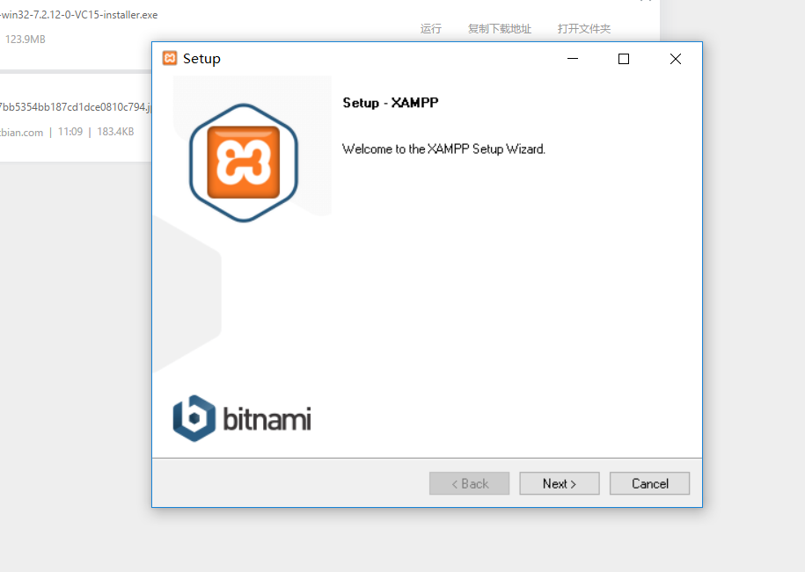Image resolution: width=805 pixels, height=572 pixels.
Task: Select the VC15-installer.exe download file name
Action: point(78,15)
